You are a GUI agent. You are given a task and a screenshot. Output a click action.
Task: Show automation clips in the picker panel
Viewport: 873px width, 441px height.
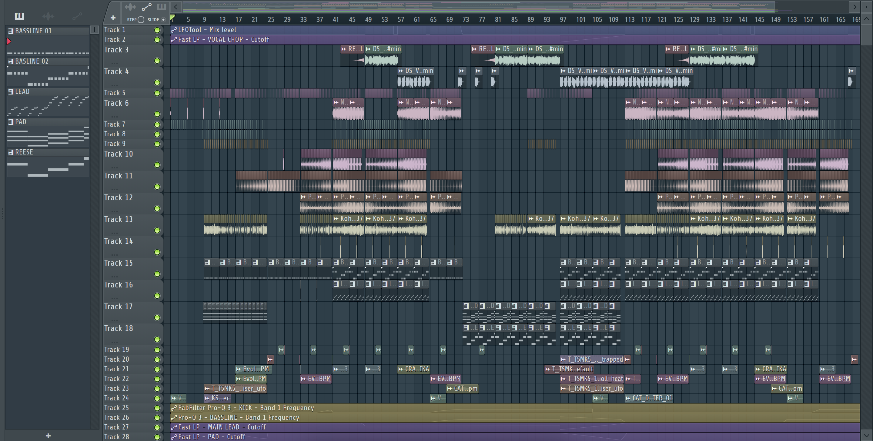tap(77, 16)
